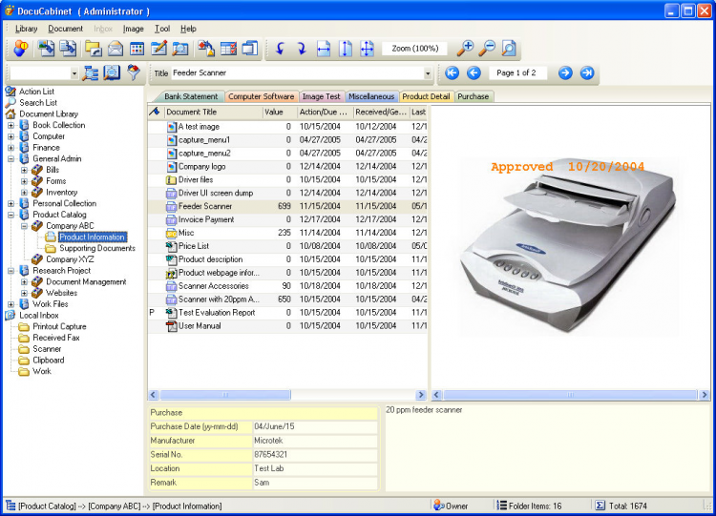Click the Serial No. value field 87654321
Screen dimensions: 716x516
(x=315, y=454)
